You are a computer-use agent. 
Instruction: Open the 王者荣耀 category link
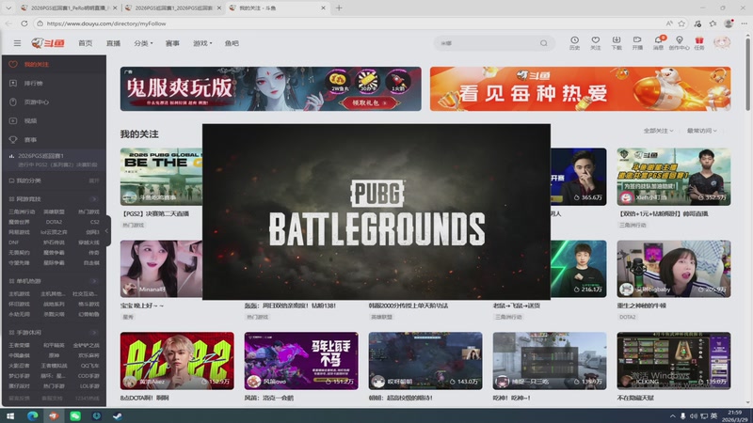19,345
